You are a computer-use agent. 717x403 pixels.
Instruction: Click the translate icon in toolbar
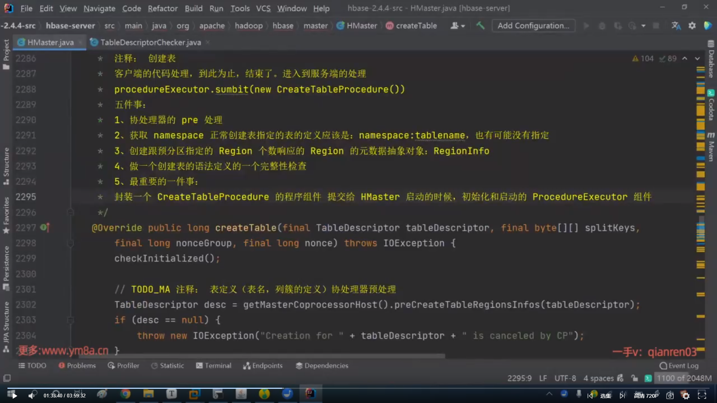click(676, 26)
